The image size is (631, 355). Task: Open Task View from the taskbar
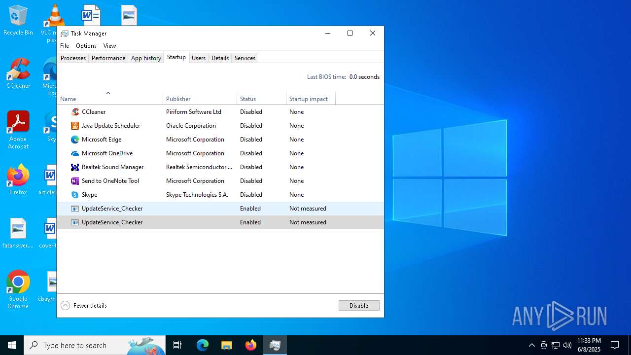pyautogui.click(x=177, y=345)
